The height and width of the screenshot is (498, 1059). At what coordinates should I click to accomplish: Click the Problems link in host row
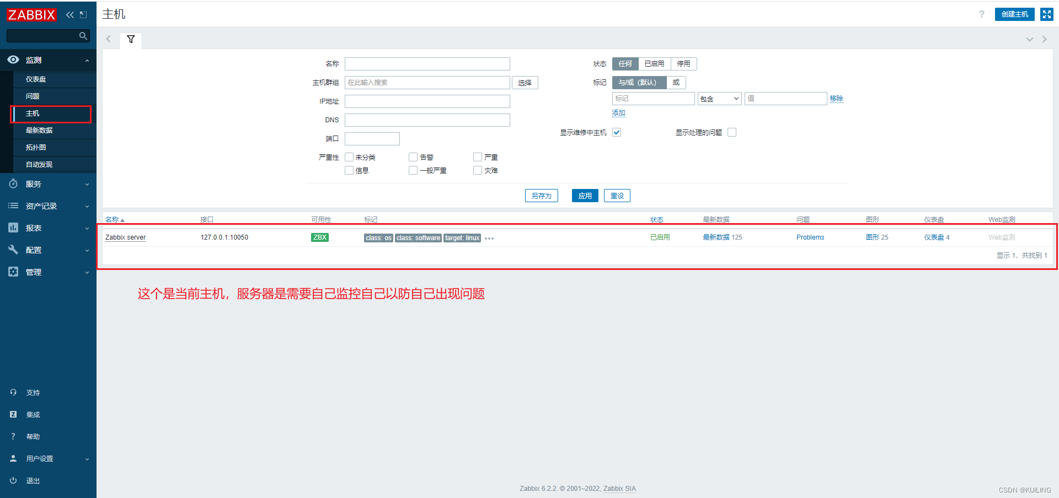(x=810, y=237)
